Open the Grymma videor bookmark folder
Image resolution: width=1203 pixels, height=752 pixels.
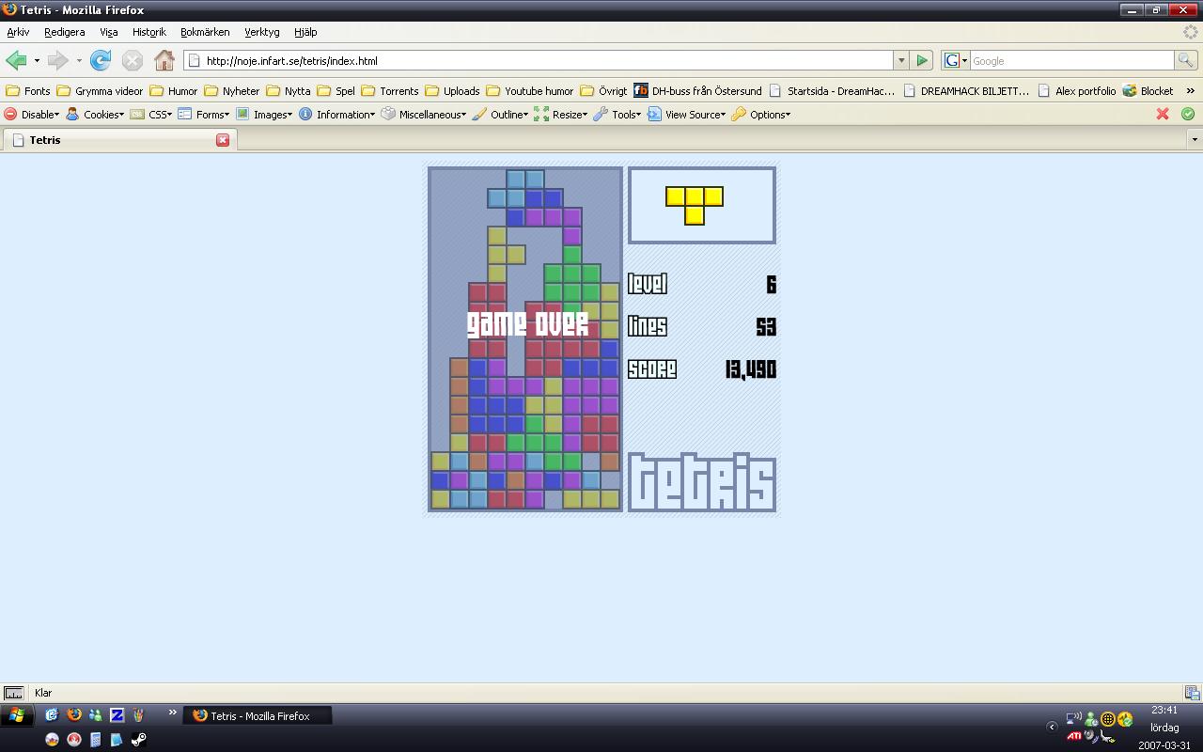point(101,91)
